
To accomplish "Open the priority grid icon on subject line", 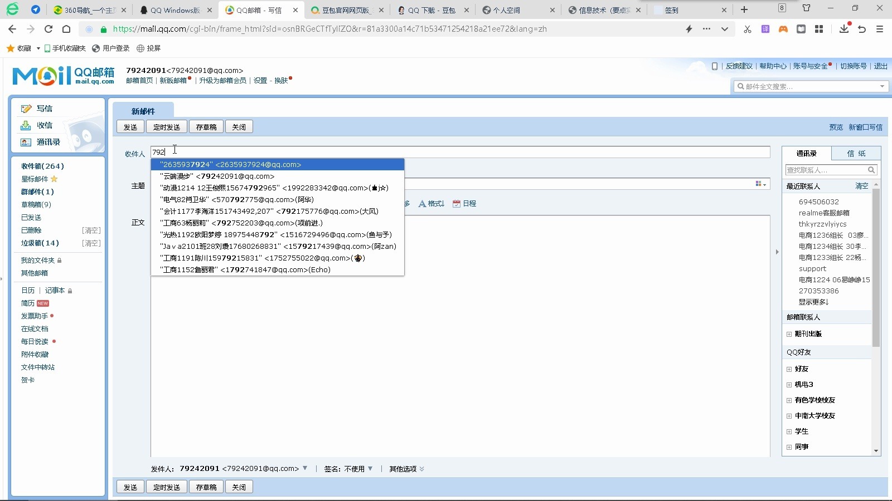I will pos(760,184).
